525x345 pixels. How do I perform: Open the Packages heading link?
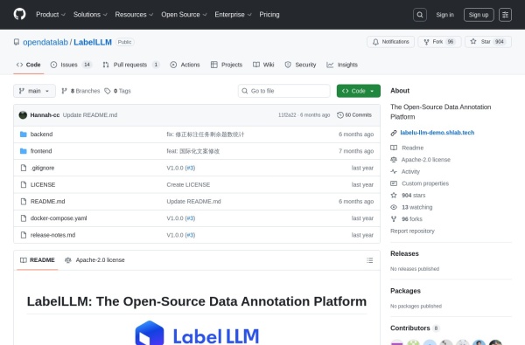click(x=405, y=291)
